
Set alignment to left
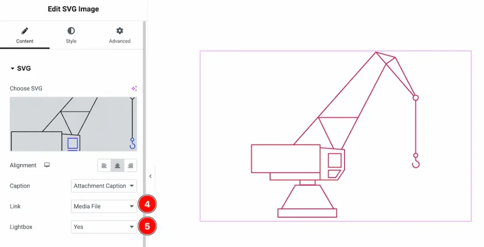tap(104, 166)
